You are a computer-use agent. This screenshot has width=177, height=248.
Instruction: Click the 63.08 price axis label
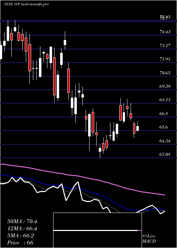tap(165, 154)
